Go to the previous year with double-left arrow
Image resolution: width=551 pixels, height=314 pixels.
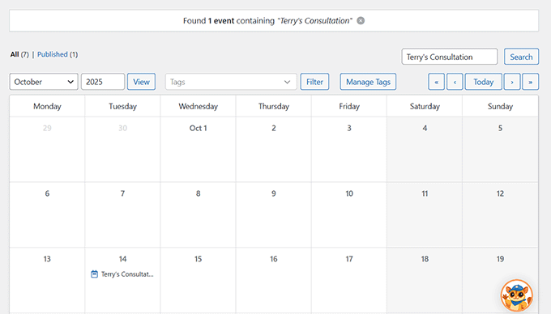coord(436,82)
